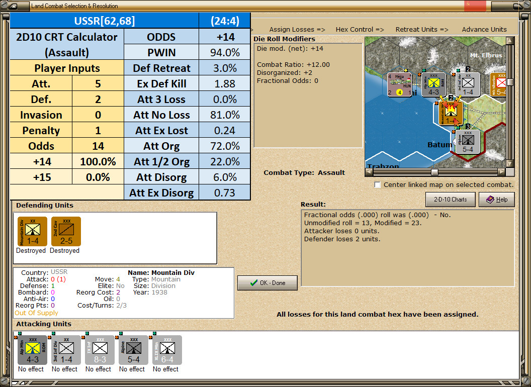Click the map scrollbar up arrow

[x=510, y=41]
